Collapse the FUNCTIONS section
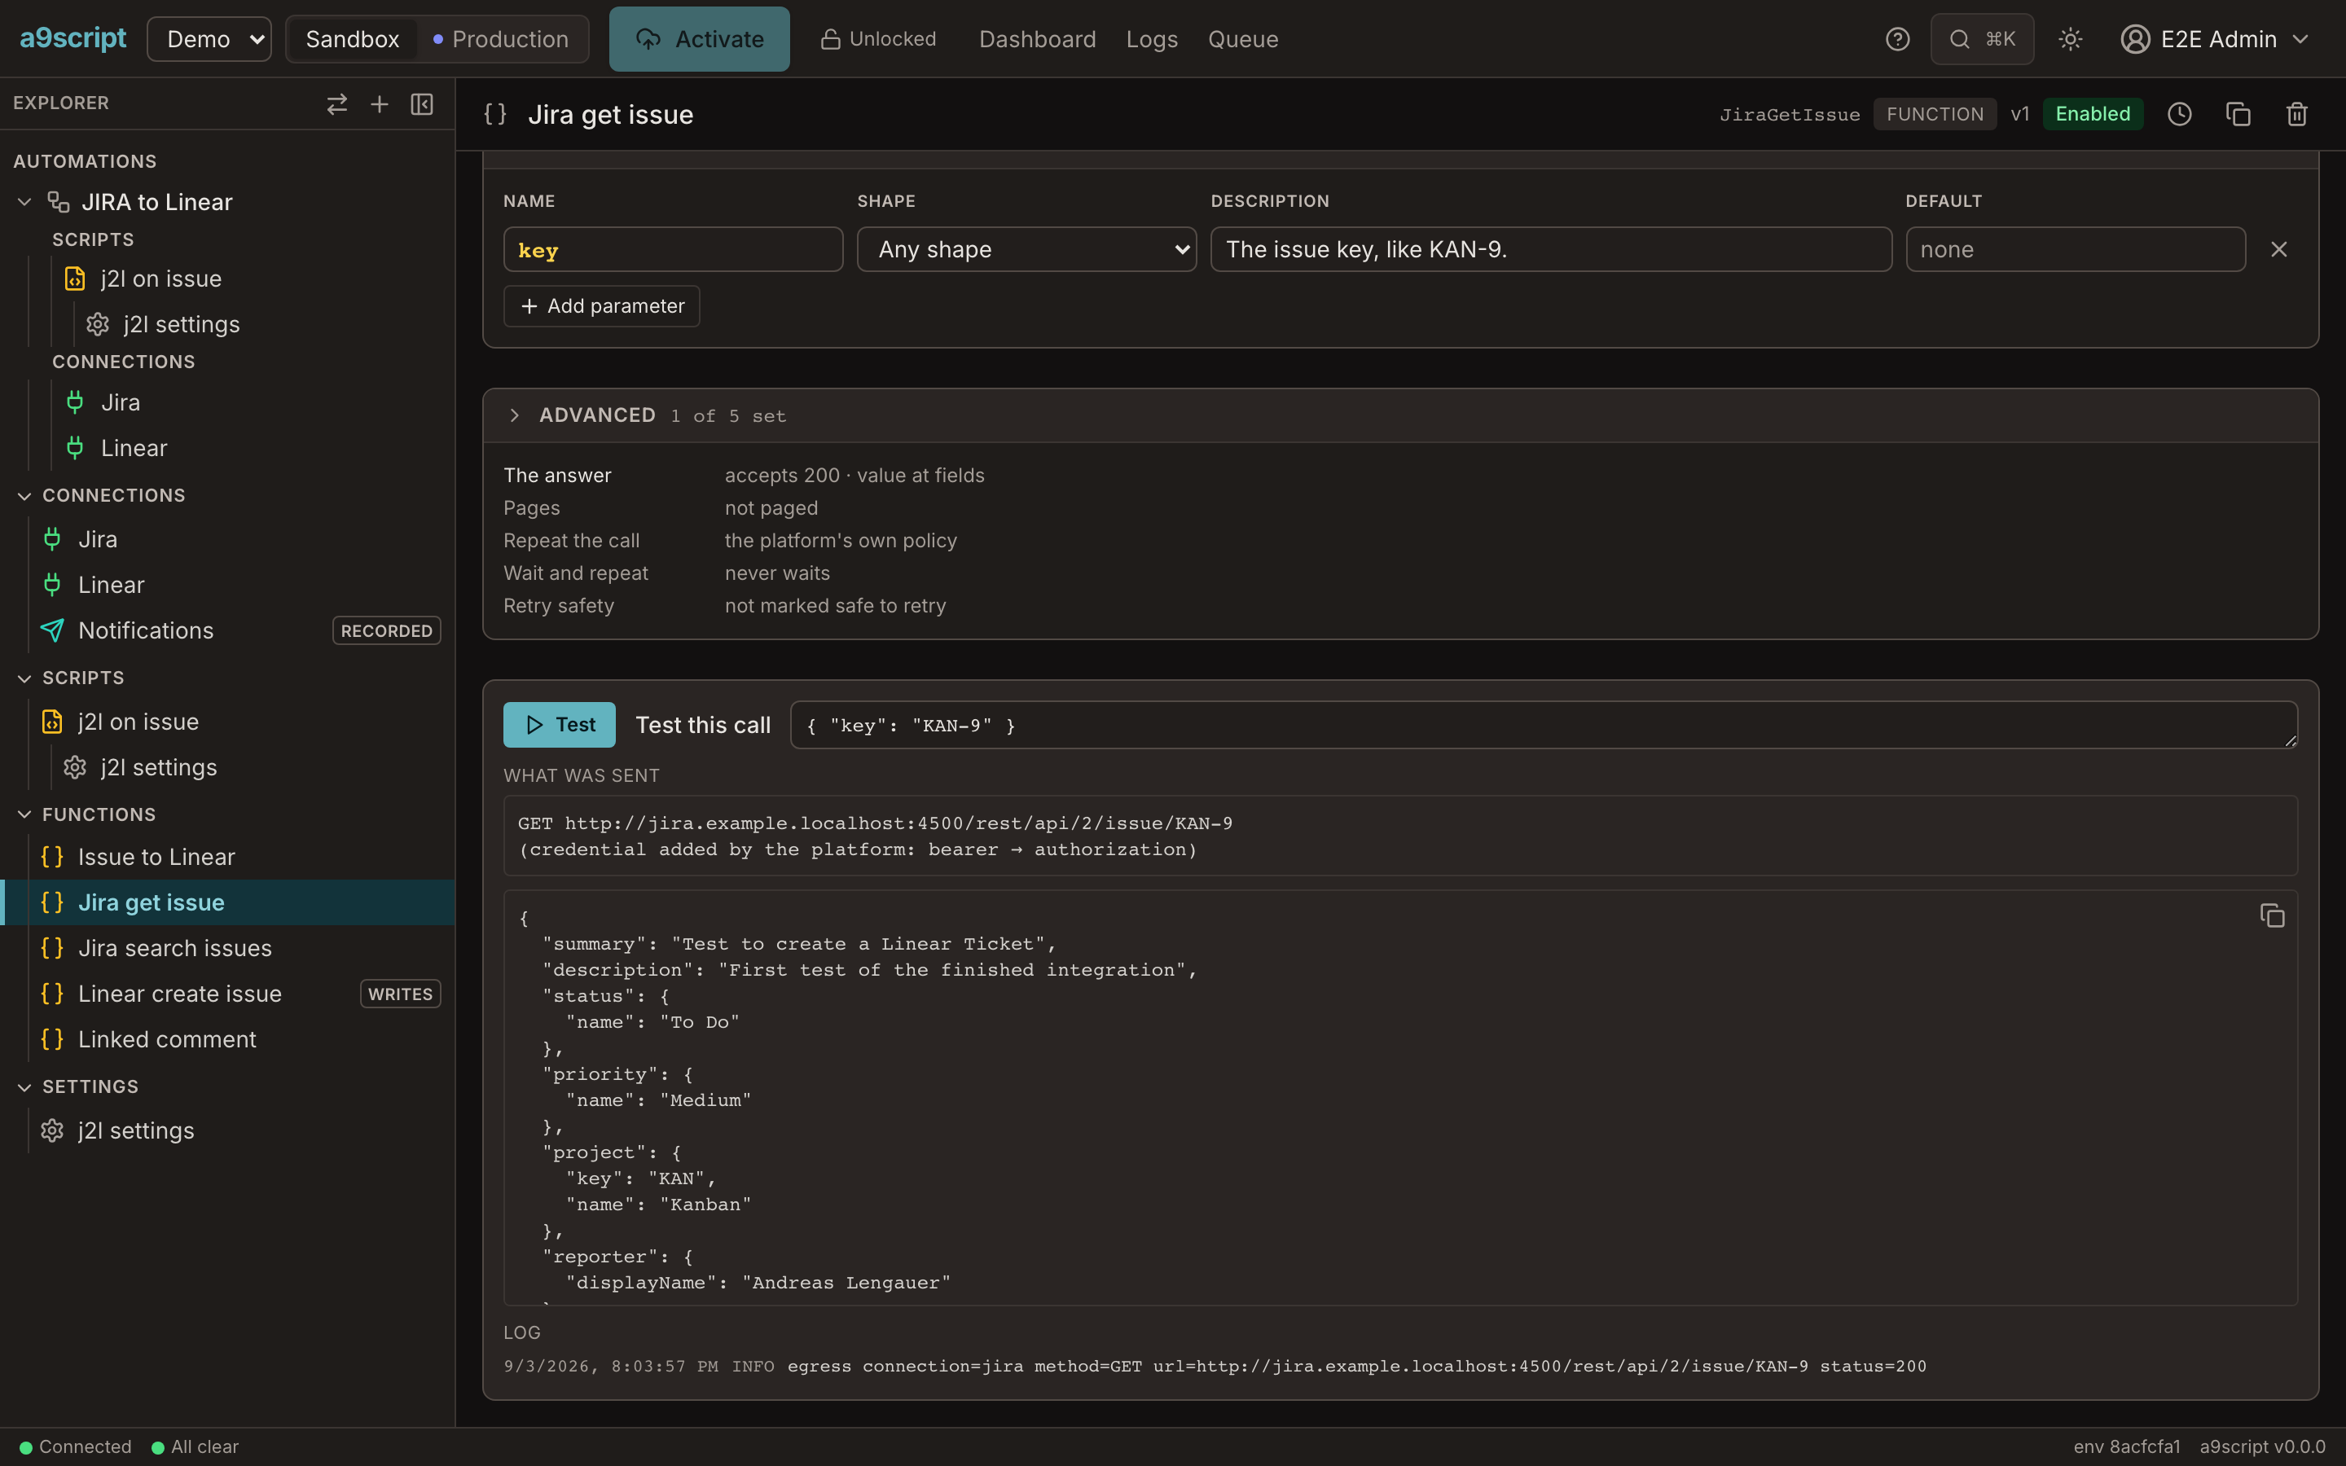 tap(25, 814)
